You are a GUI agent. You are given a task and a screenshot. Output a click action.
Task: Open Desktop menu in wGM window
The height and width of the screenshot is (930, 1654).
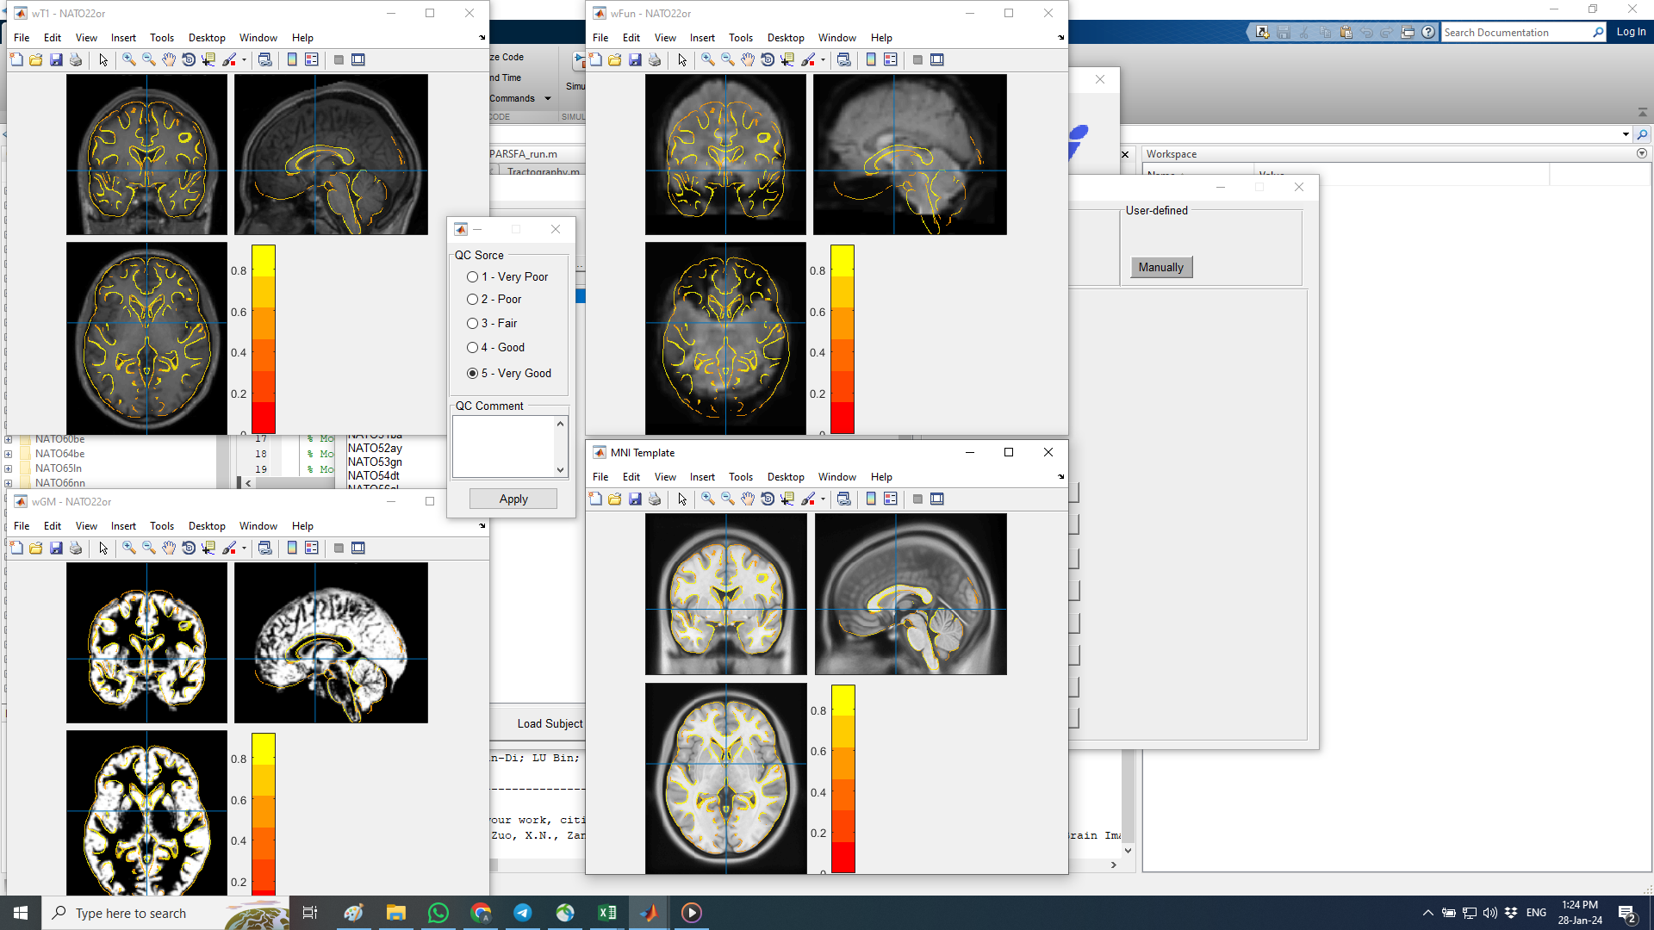[207, 526]
